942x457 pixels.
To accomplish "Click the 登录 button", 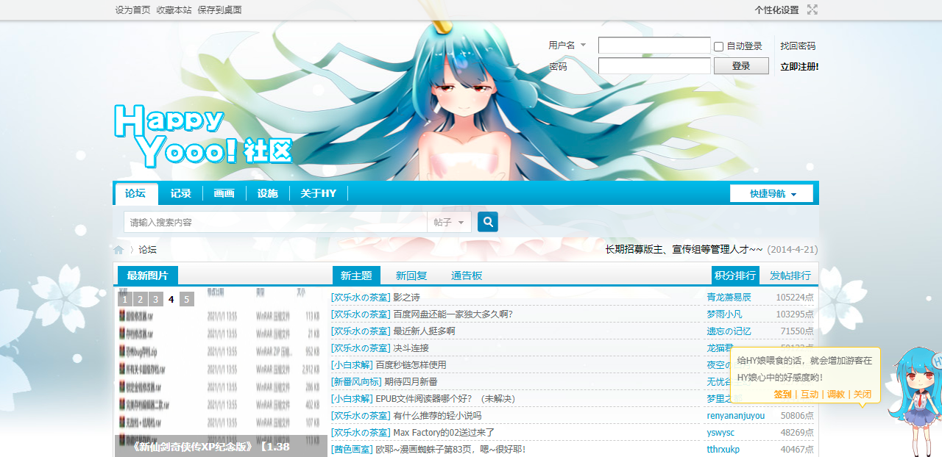I will click(x=741, y=66).
